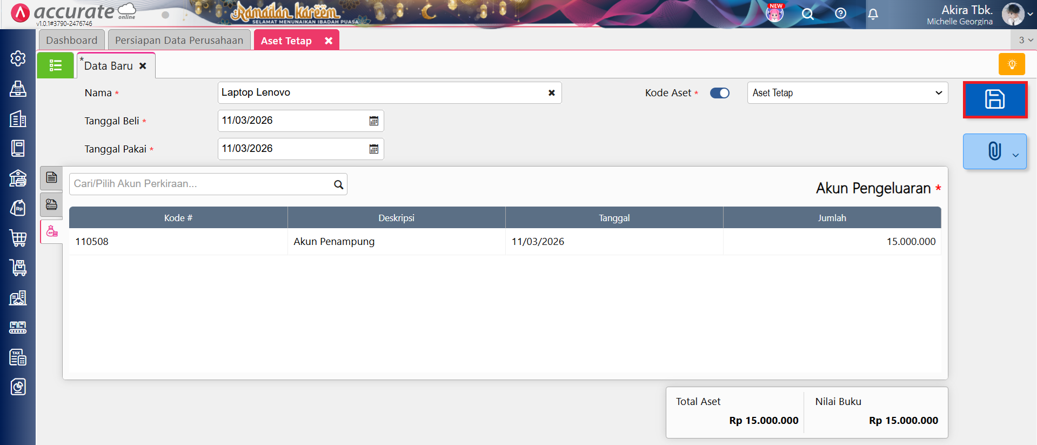Open the help question mark icon
The width and height of the screenshot is (1037, 445).
pyautogui.click(x=840, y=14)
